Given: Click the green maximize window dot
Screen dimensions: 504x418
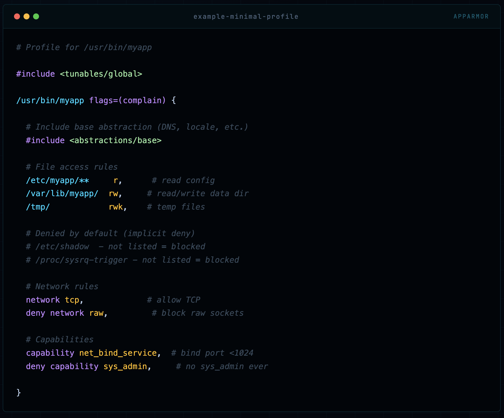Looking at the screenshot, I should pos(36,16).
